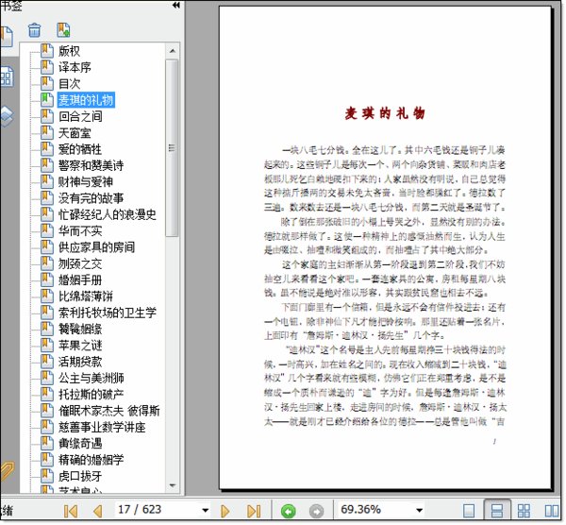Open the page thumbnails side panel icon
566x525 pixels.
pos(7,76)
